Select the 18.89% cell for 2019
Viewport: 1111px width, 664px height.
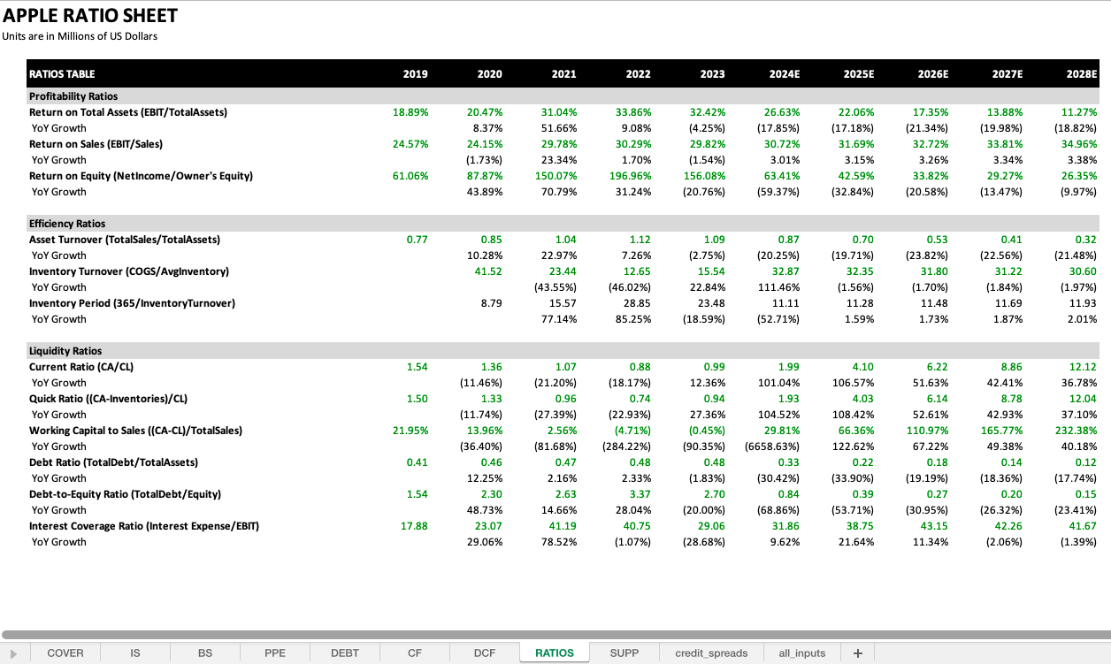tap(410, 112)
